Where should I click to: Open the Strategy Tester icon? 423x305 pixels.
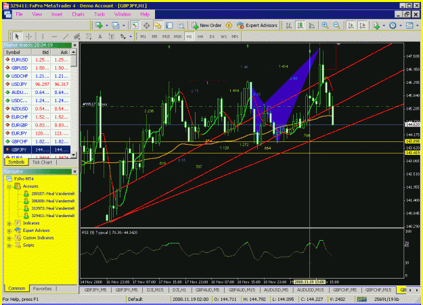tap(181, 25)
